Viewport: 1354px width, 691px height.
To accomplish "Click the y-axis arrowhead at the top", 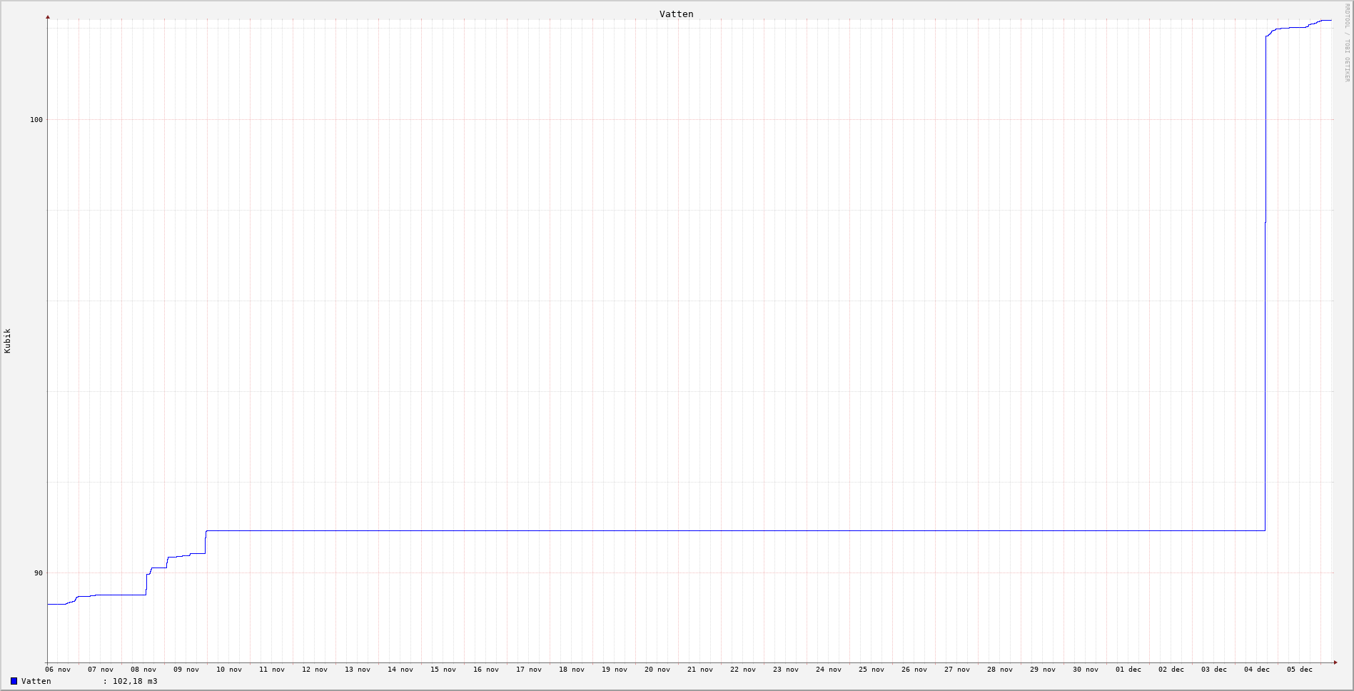I will tap(48, 16).
